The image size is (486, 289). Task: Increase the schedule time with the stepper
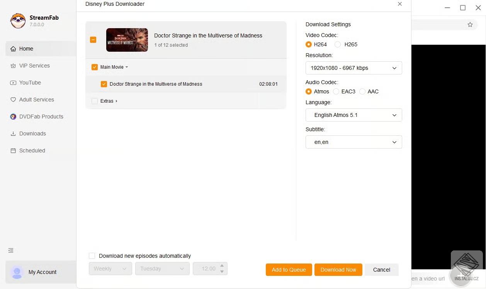[222, 266]
